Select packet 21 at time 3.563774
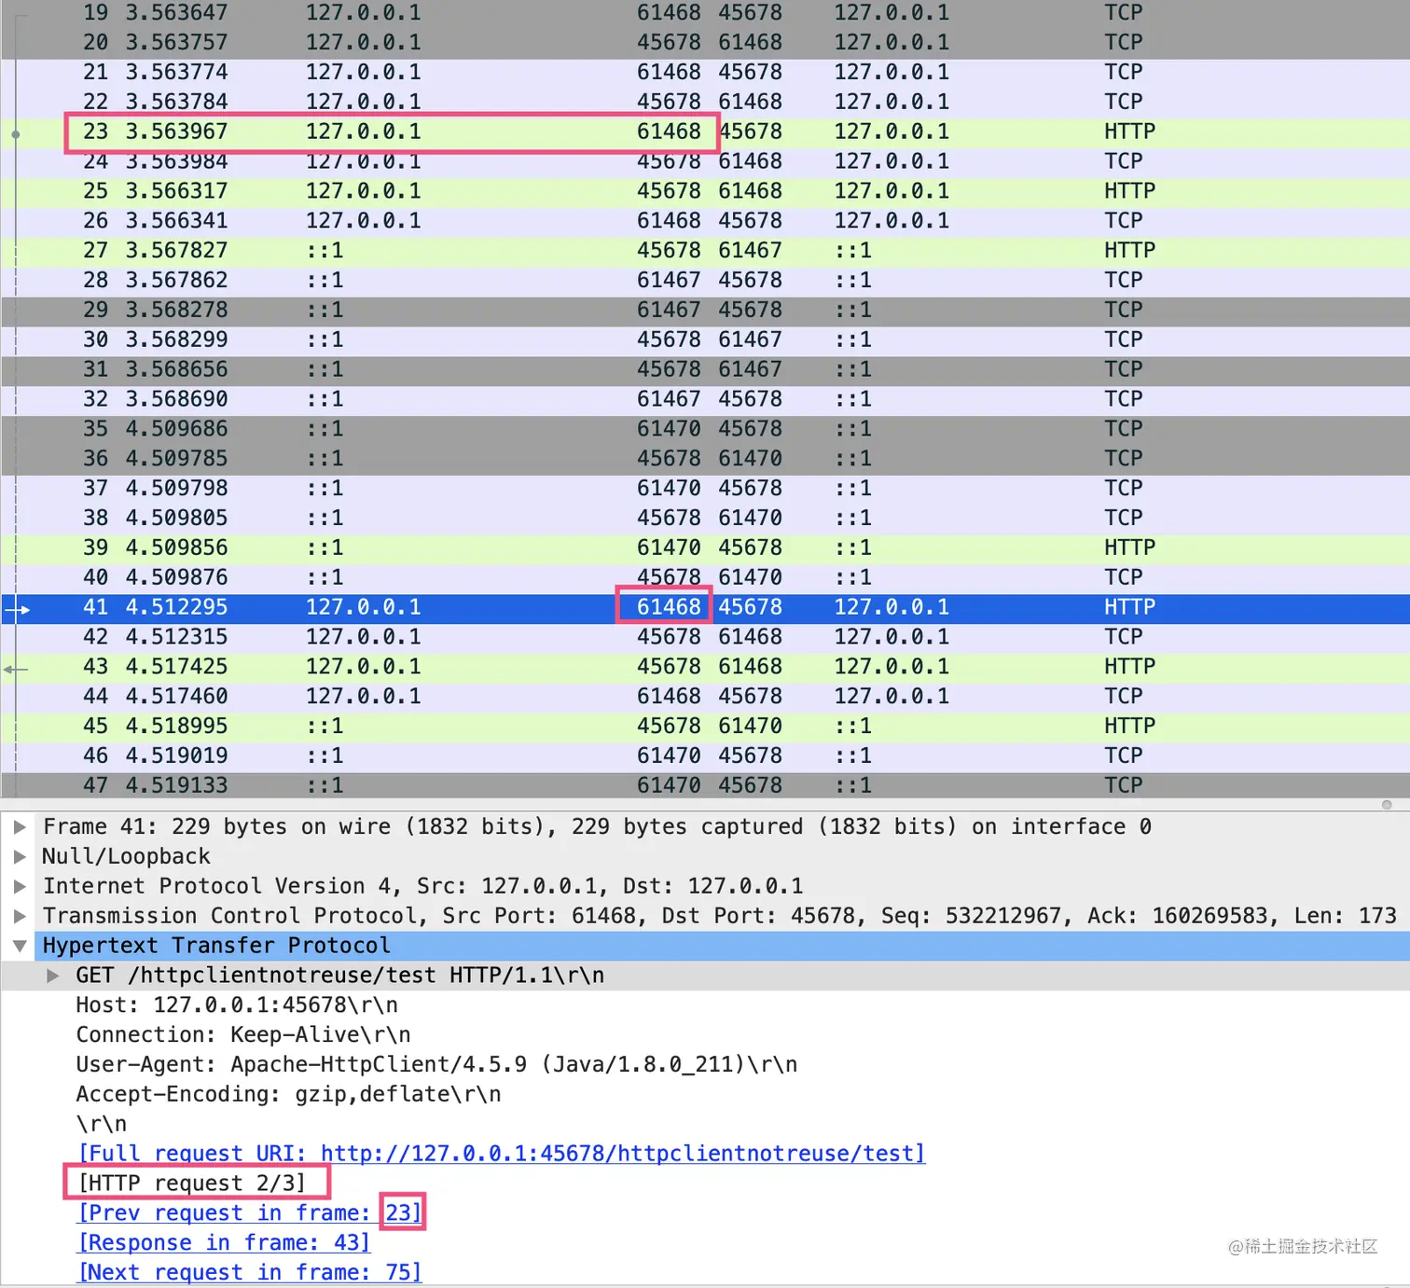This screenshot has width=1410, height=1288. point(705,73)
